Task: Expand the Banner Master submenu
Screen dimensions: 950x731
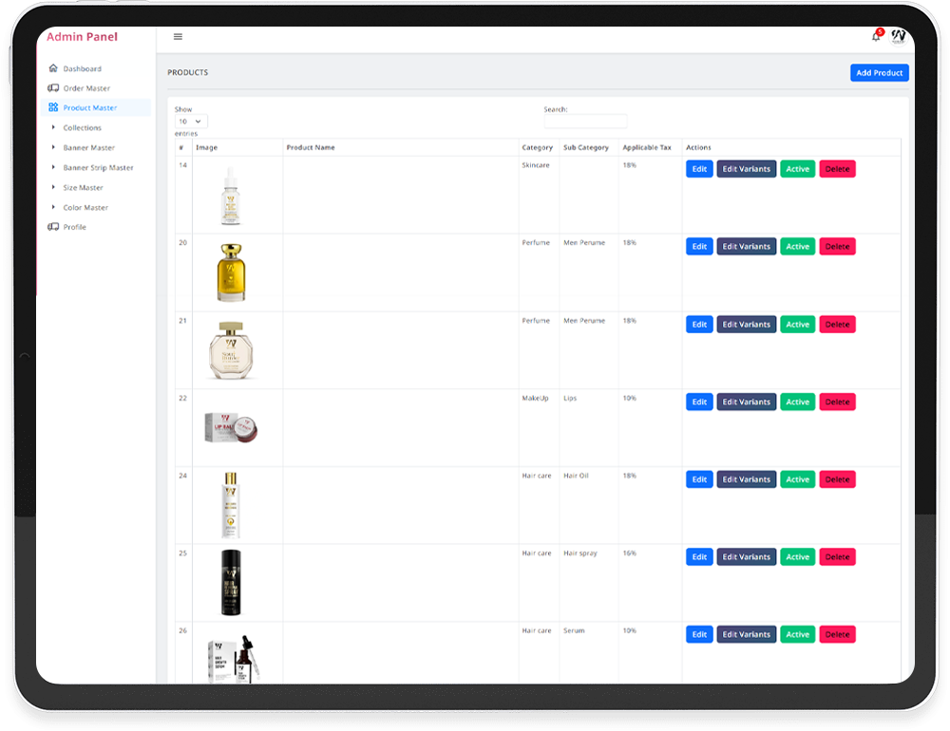Action: point(88,148)
